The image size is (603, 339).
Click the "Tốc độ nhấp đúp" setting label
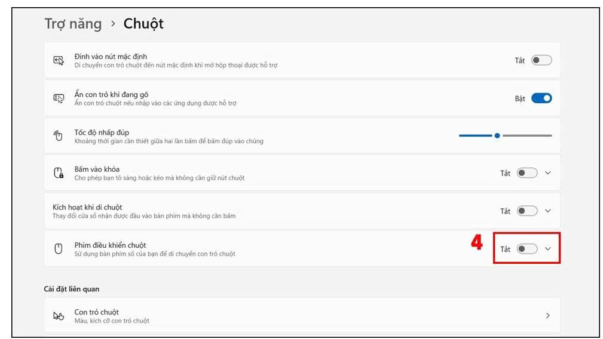[x=102, y=132]
